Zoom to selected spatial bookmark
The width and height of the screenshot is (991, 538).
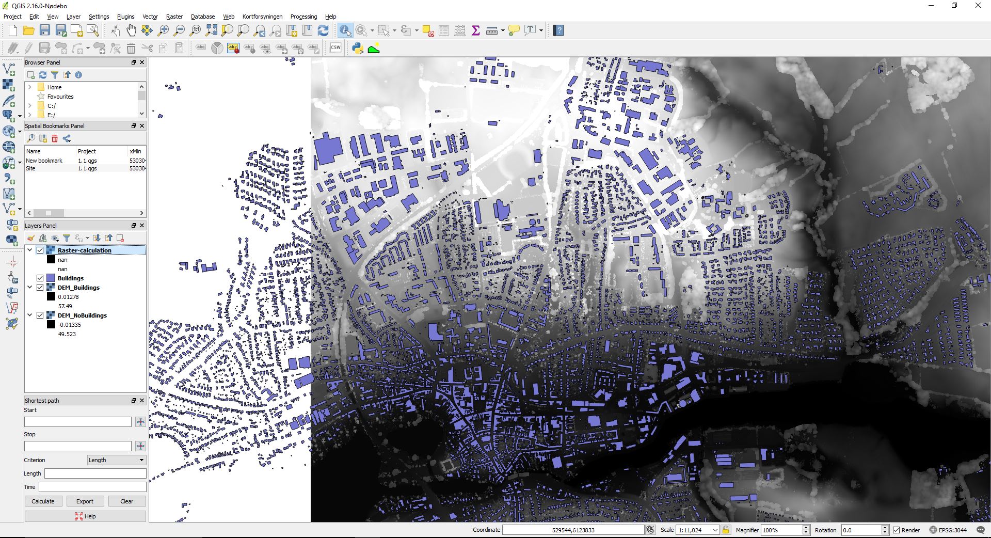[x=31, y=138]
